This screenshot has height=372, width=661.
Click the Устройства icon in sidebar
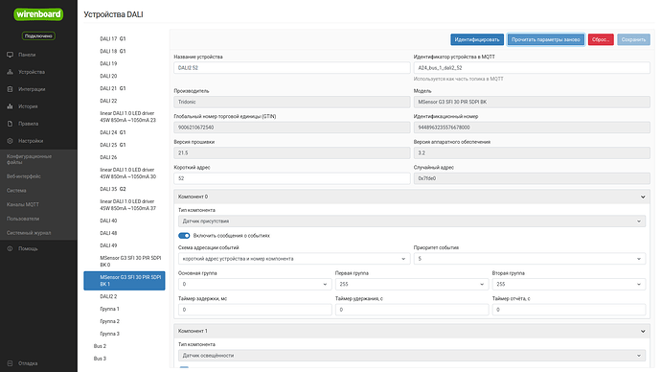point(10,72)
